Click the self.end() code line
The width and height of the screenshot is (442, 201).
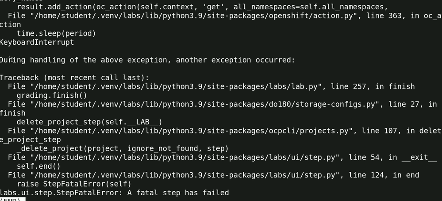38,166
